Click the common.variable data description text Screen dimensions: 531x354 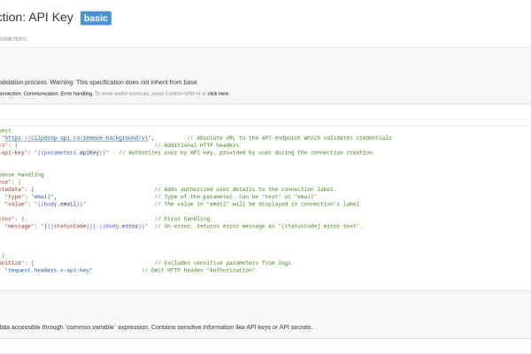(156, 327)
